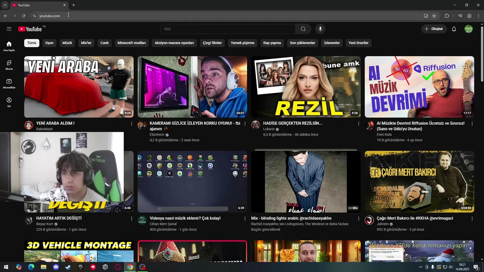Open Eren Kula channel name link

pyautogui.click(x=384, y=134)
